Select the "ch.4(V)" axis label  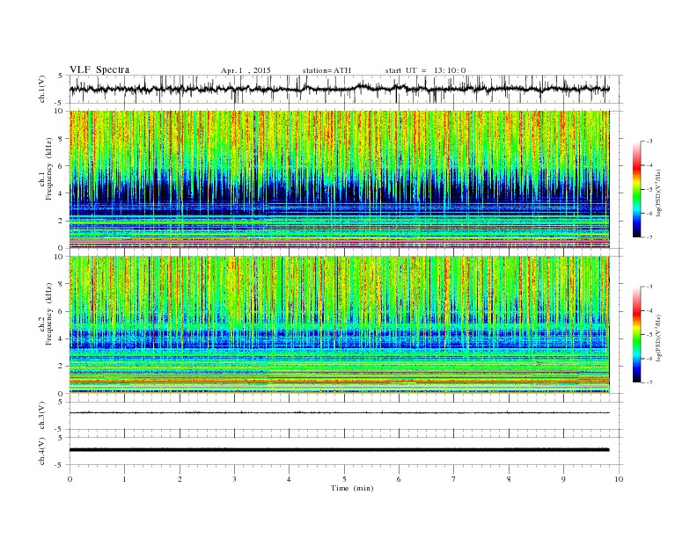(42, 451)
